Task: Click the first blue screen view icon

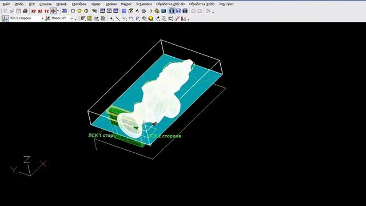Action: pos(102,11)
